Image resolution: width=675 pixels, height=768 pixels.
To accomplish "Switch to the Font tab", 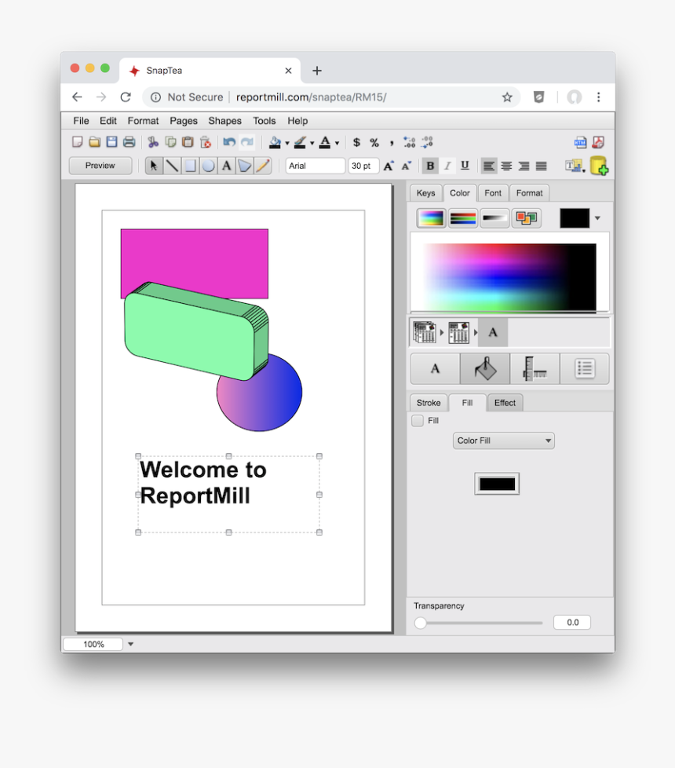I will point(493,193).
